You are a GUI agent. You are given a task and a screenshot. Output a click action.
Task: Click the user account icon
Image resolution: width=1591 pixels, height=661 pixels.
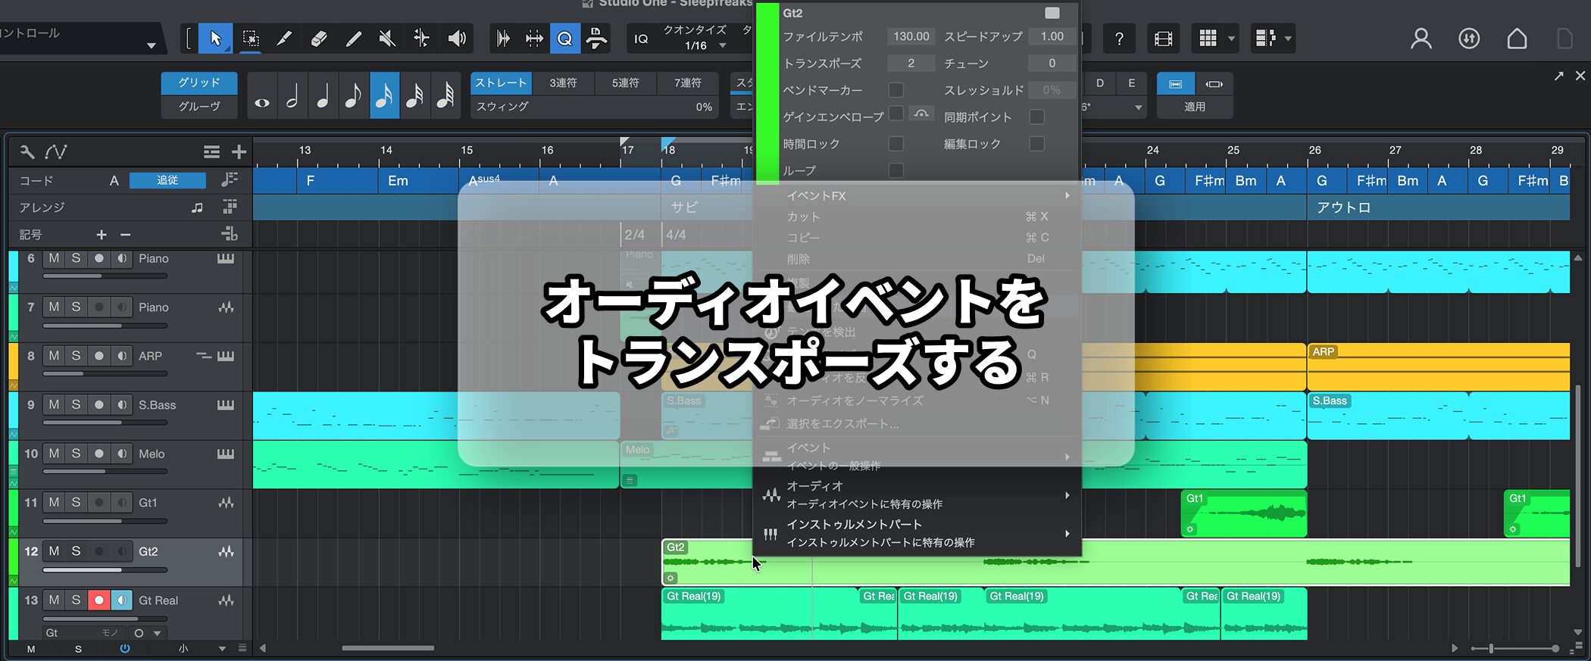click(1421, 39)
